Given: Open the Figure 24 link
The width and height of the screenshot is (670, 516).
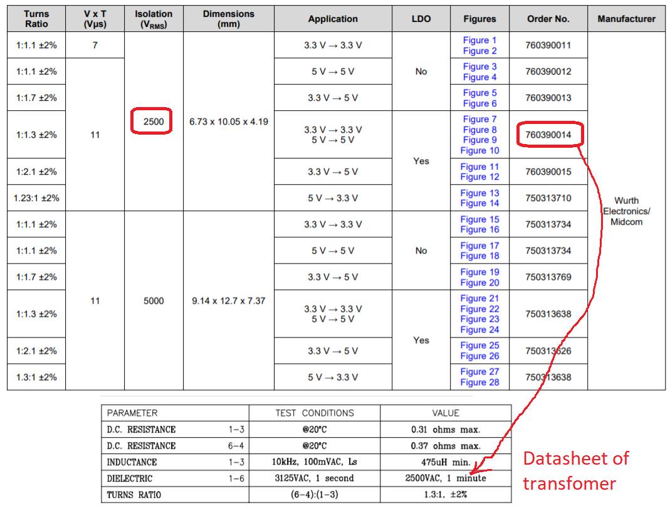Looking at the screenshot, I should tap(479, 330).
